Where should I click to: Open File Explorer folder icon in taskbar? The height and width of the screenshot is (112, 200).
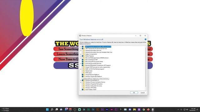pos(134,110)
